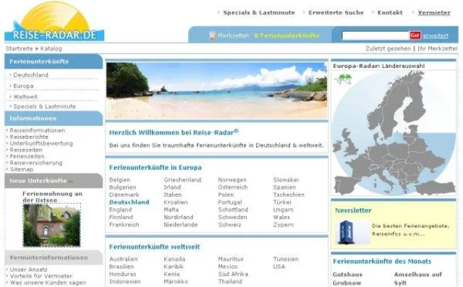
Task: Click the Merkzettel notepad icon
Action: [x=213, y=35]
